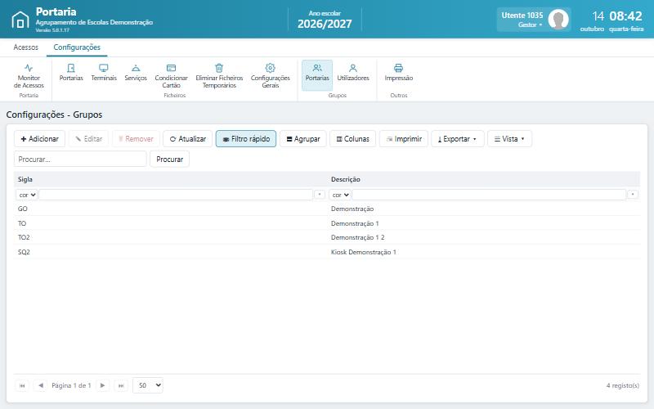Focus the Procurar... search input field
Image resolution: width=654 pixels, height=409 pixels.
tap(80, 159)
